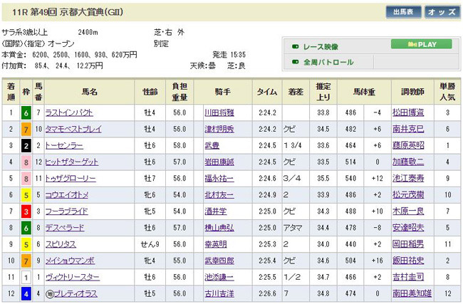Open jockey 川田将雅 profile link
Screen dimensions: 463x304
(x=219, y=112)
